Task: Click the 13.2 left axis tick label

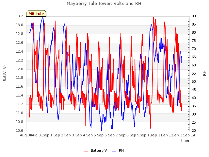Action: [x=19, y=16]
